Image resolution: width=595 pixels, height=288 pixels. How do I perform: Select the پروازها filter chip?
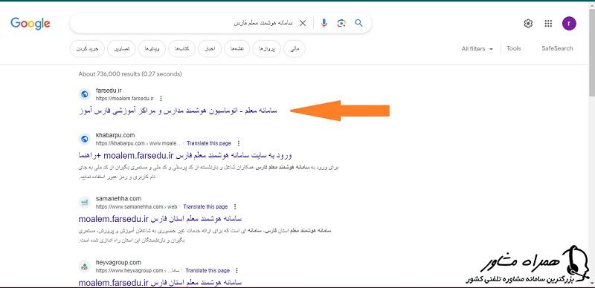pos(266,49)
